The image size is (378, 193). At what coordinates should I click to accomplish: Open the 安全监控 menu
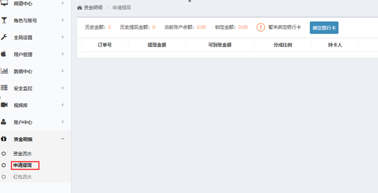click(23, 89)
